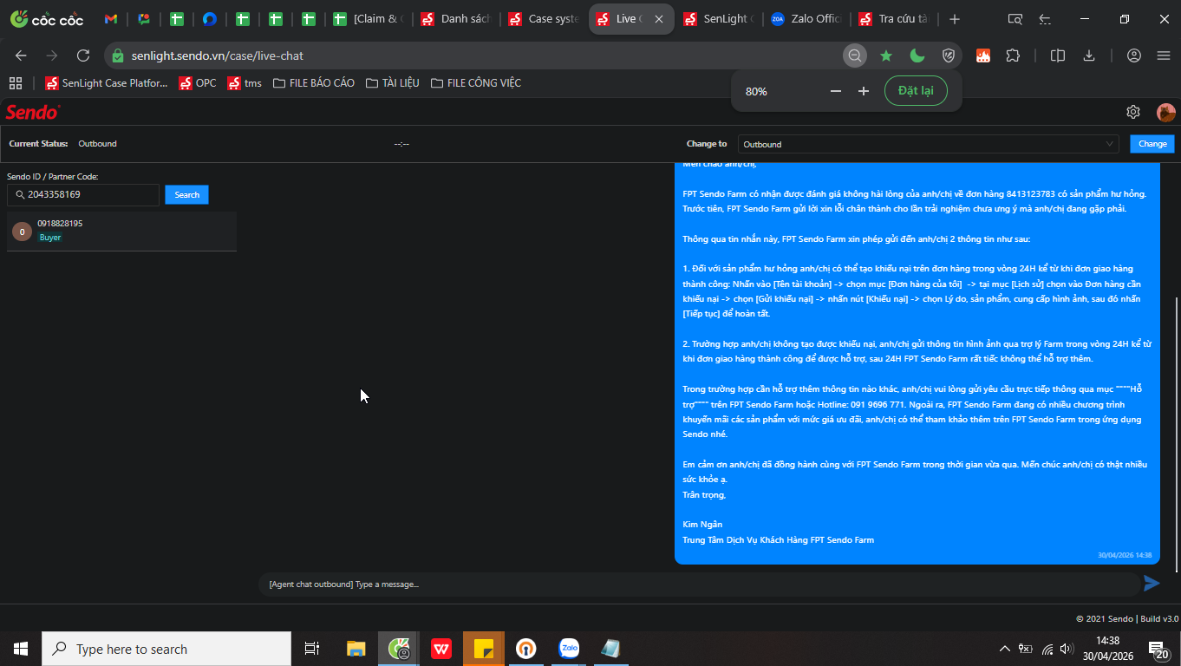Image resolution: width=1181 pixels, height=666 pixels.
Task: Open SenLight Case Platform bookmark
Action: 107,83
